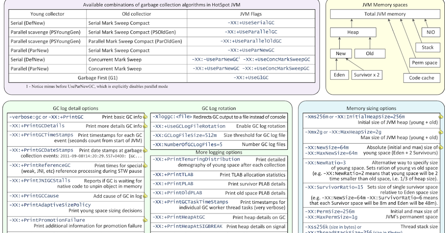The height and width of the screenshot is (233, 445).
Task: Select the Eden box in the memory diagram
Action: (339, 75)
